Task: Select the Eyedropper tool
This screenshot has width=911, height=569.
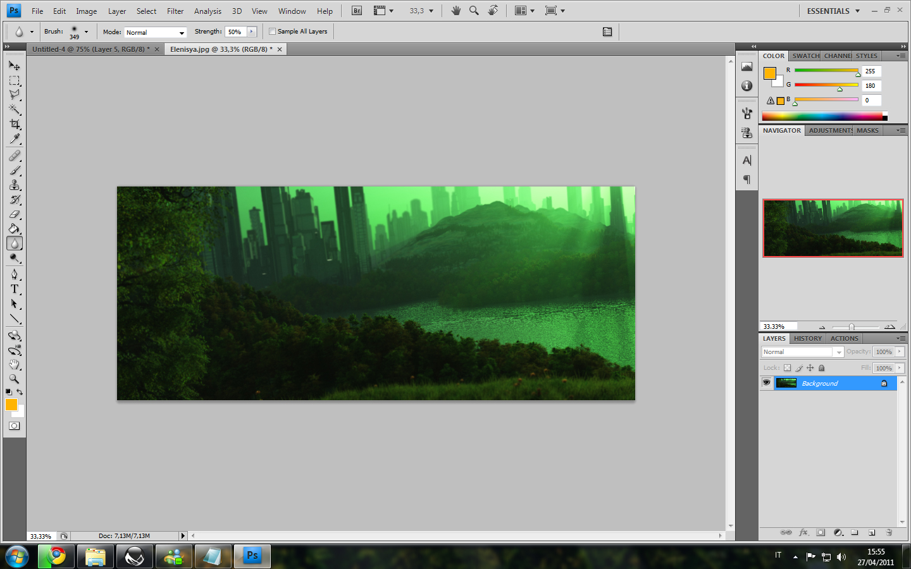Action: [x=15, y=138]
